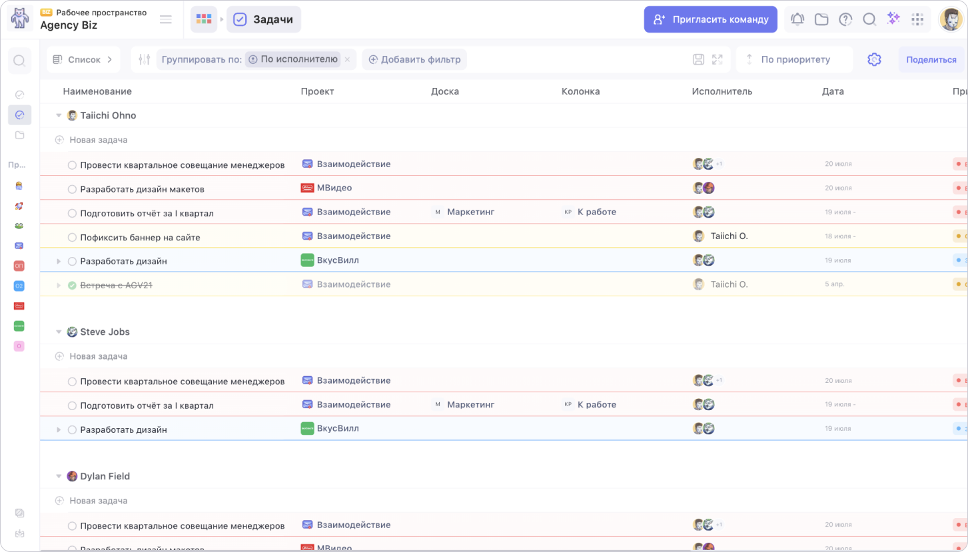
Task: Mark 'Разработать дизайн макетов' task as complete
Action: click(73, 189)
